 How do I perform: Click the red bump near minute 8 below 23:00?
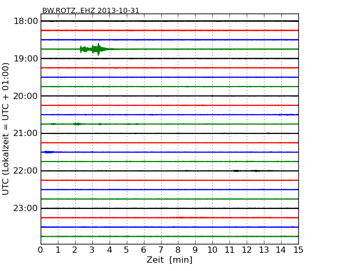[x=181, y=218]
